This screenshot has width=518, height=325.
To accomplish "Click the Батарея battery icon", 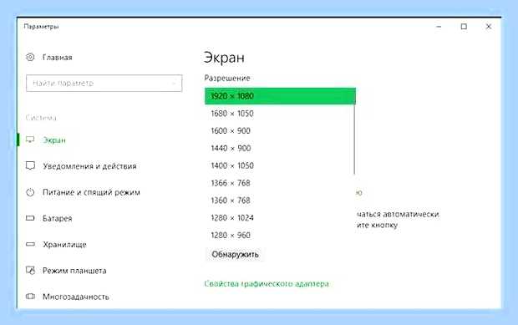I will (30, 218).
